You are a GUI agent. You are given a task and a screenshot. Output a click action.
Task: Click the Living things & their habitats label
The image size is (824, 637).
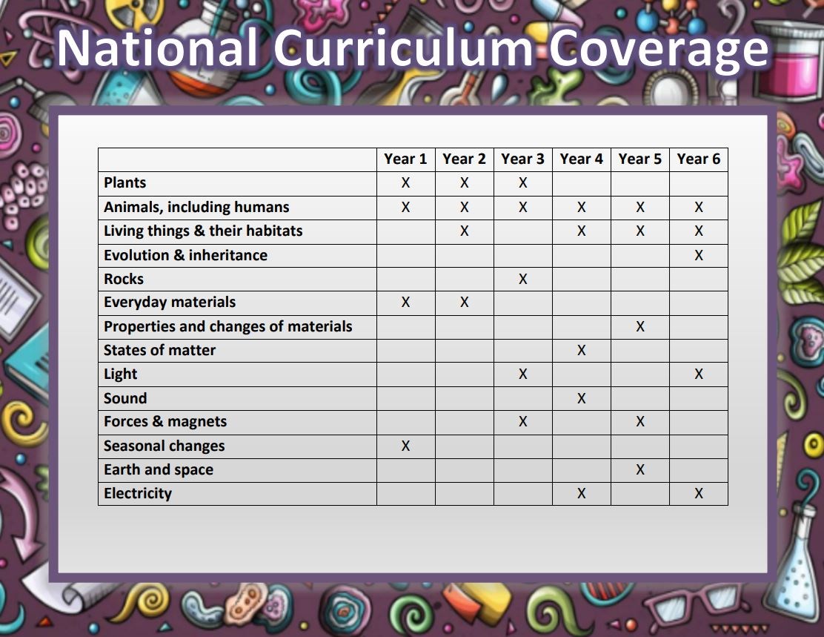203,231
